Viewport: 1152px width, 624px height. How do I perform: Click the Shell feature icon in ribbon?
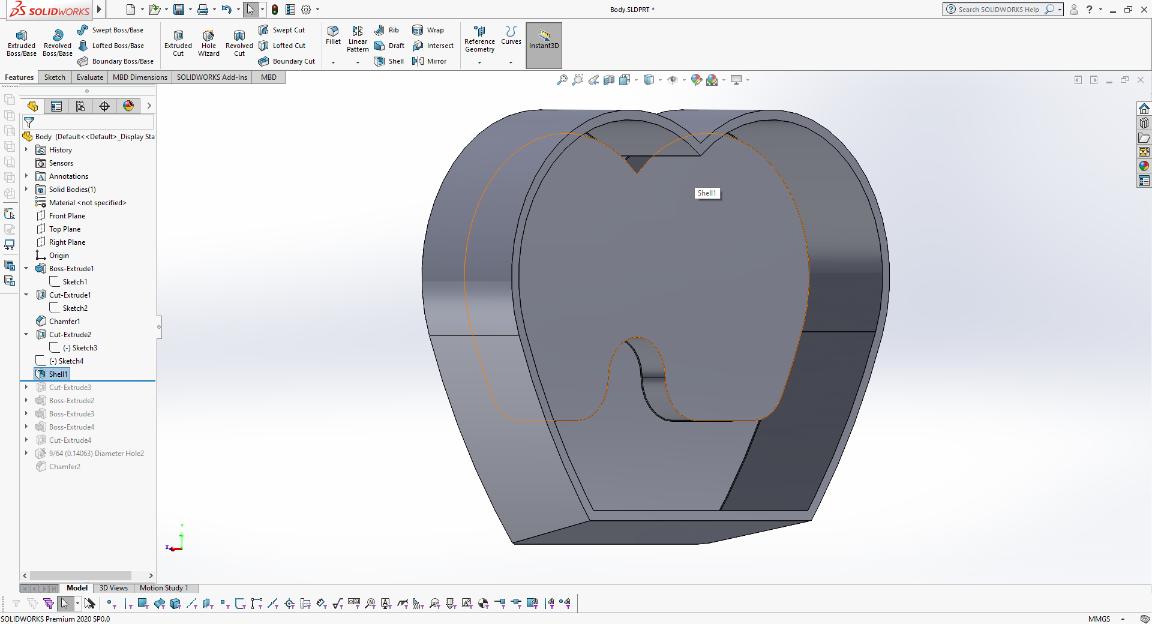pos(389,61)
